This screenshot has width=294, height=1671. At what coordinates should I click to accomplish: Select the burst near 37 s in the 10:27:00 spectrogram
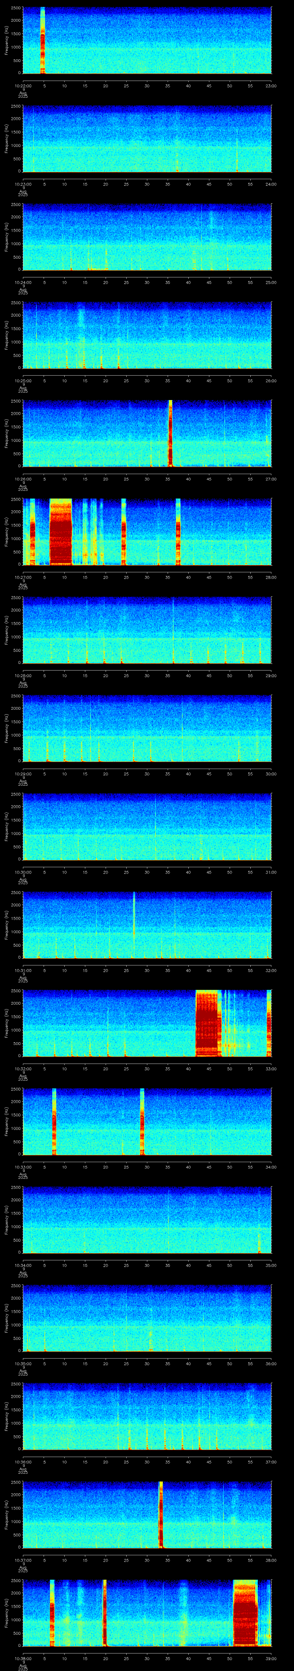[178, 532]
